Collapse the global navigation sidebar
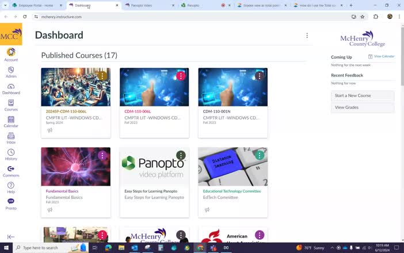Image resolution: width=404 pixels, height=253 pixels. pos(11,236)
